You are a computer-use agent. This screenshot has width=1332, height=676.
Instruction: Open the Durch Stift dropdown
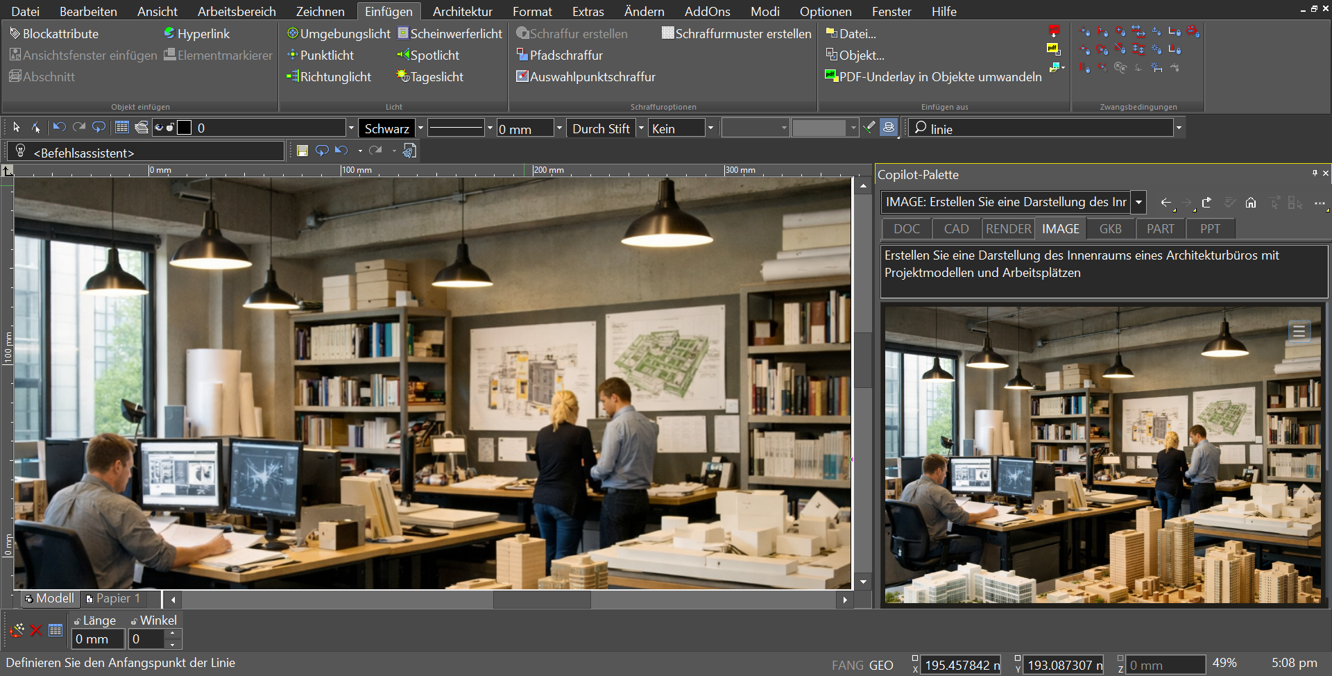[x=641, y=128]
